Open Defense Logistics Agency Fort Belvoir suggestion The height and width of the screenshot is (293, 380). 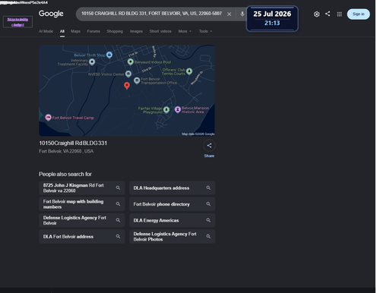[82, 220]
